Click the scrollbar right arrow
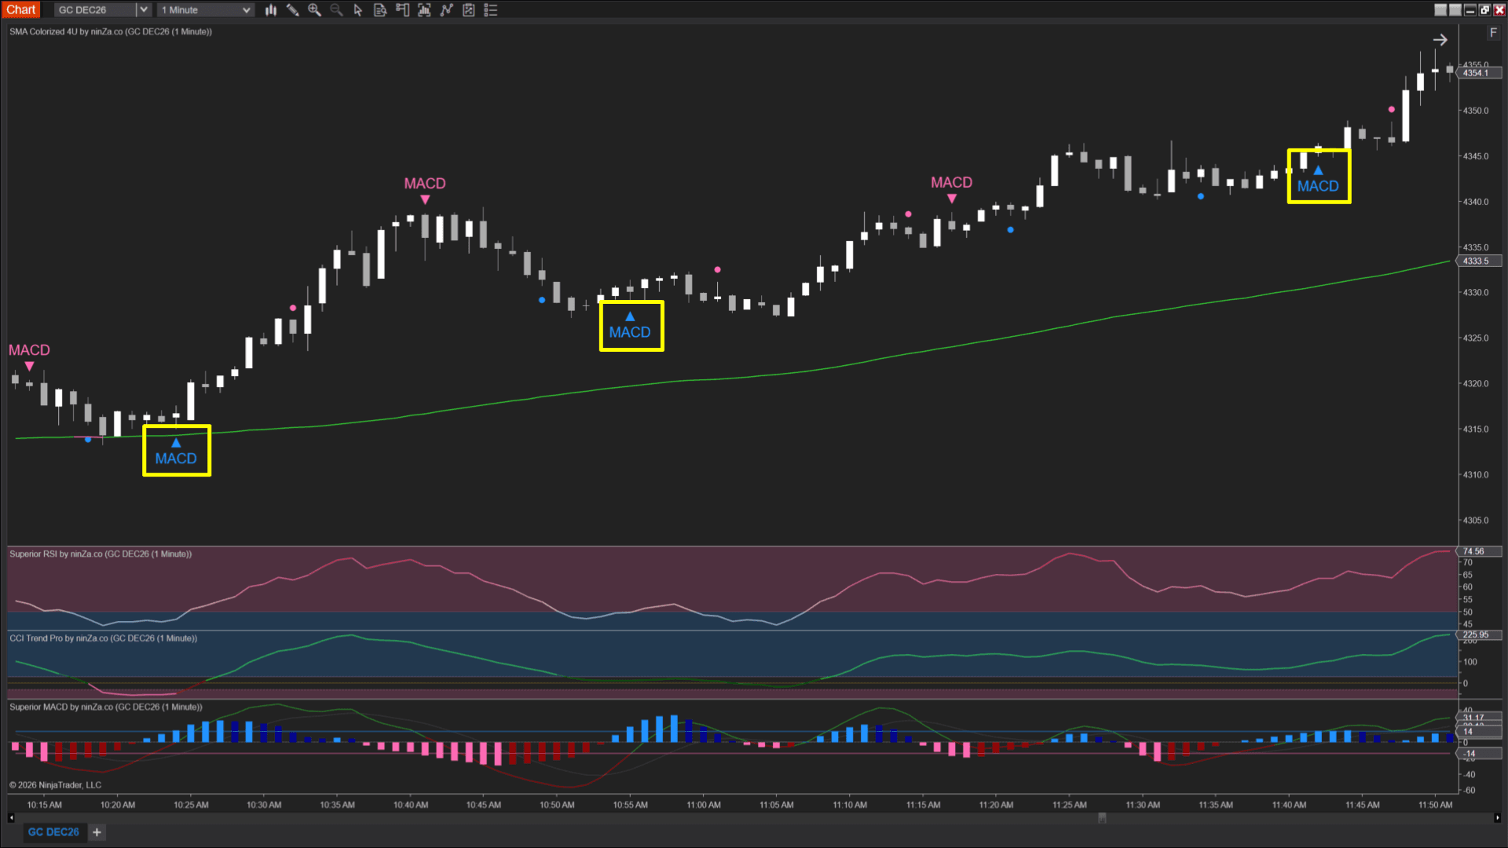1508x848 pixels. tap(1497, 818)
